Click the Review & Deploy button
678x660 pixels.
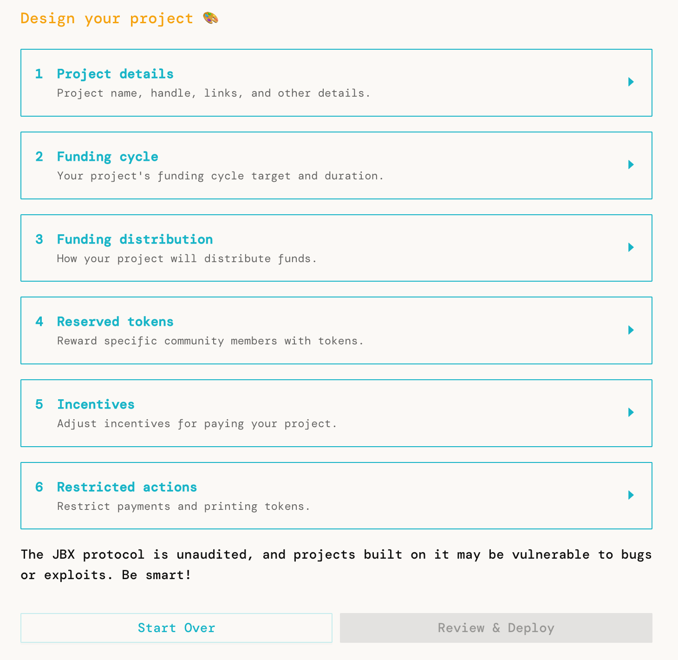coord(496,628)
